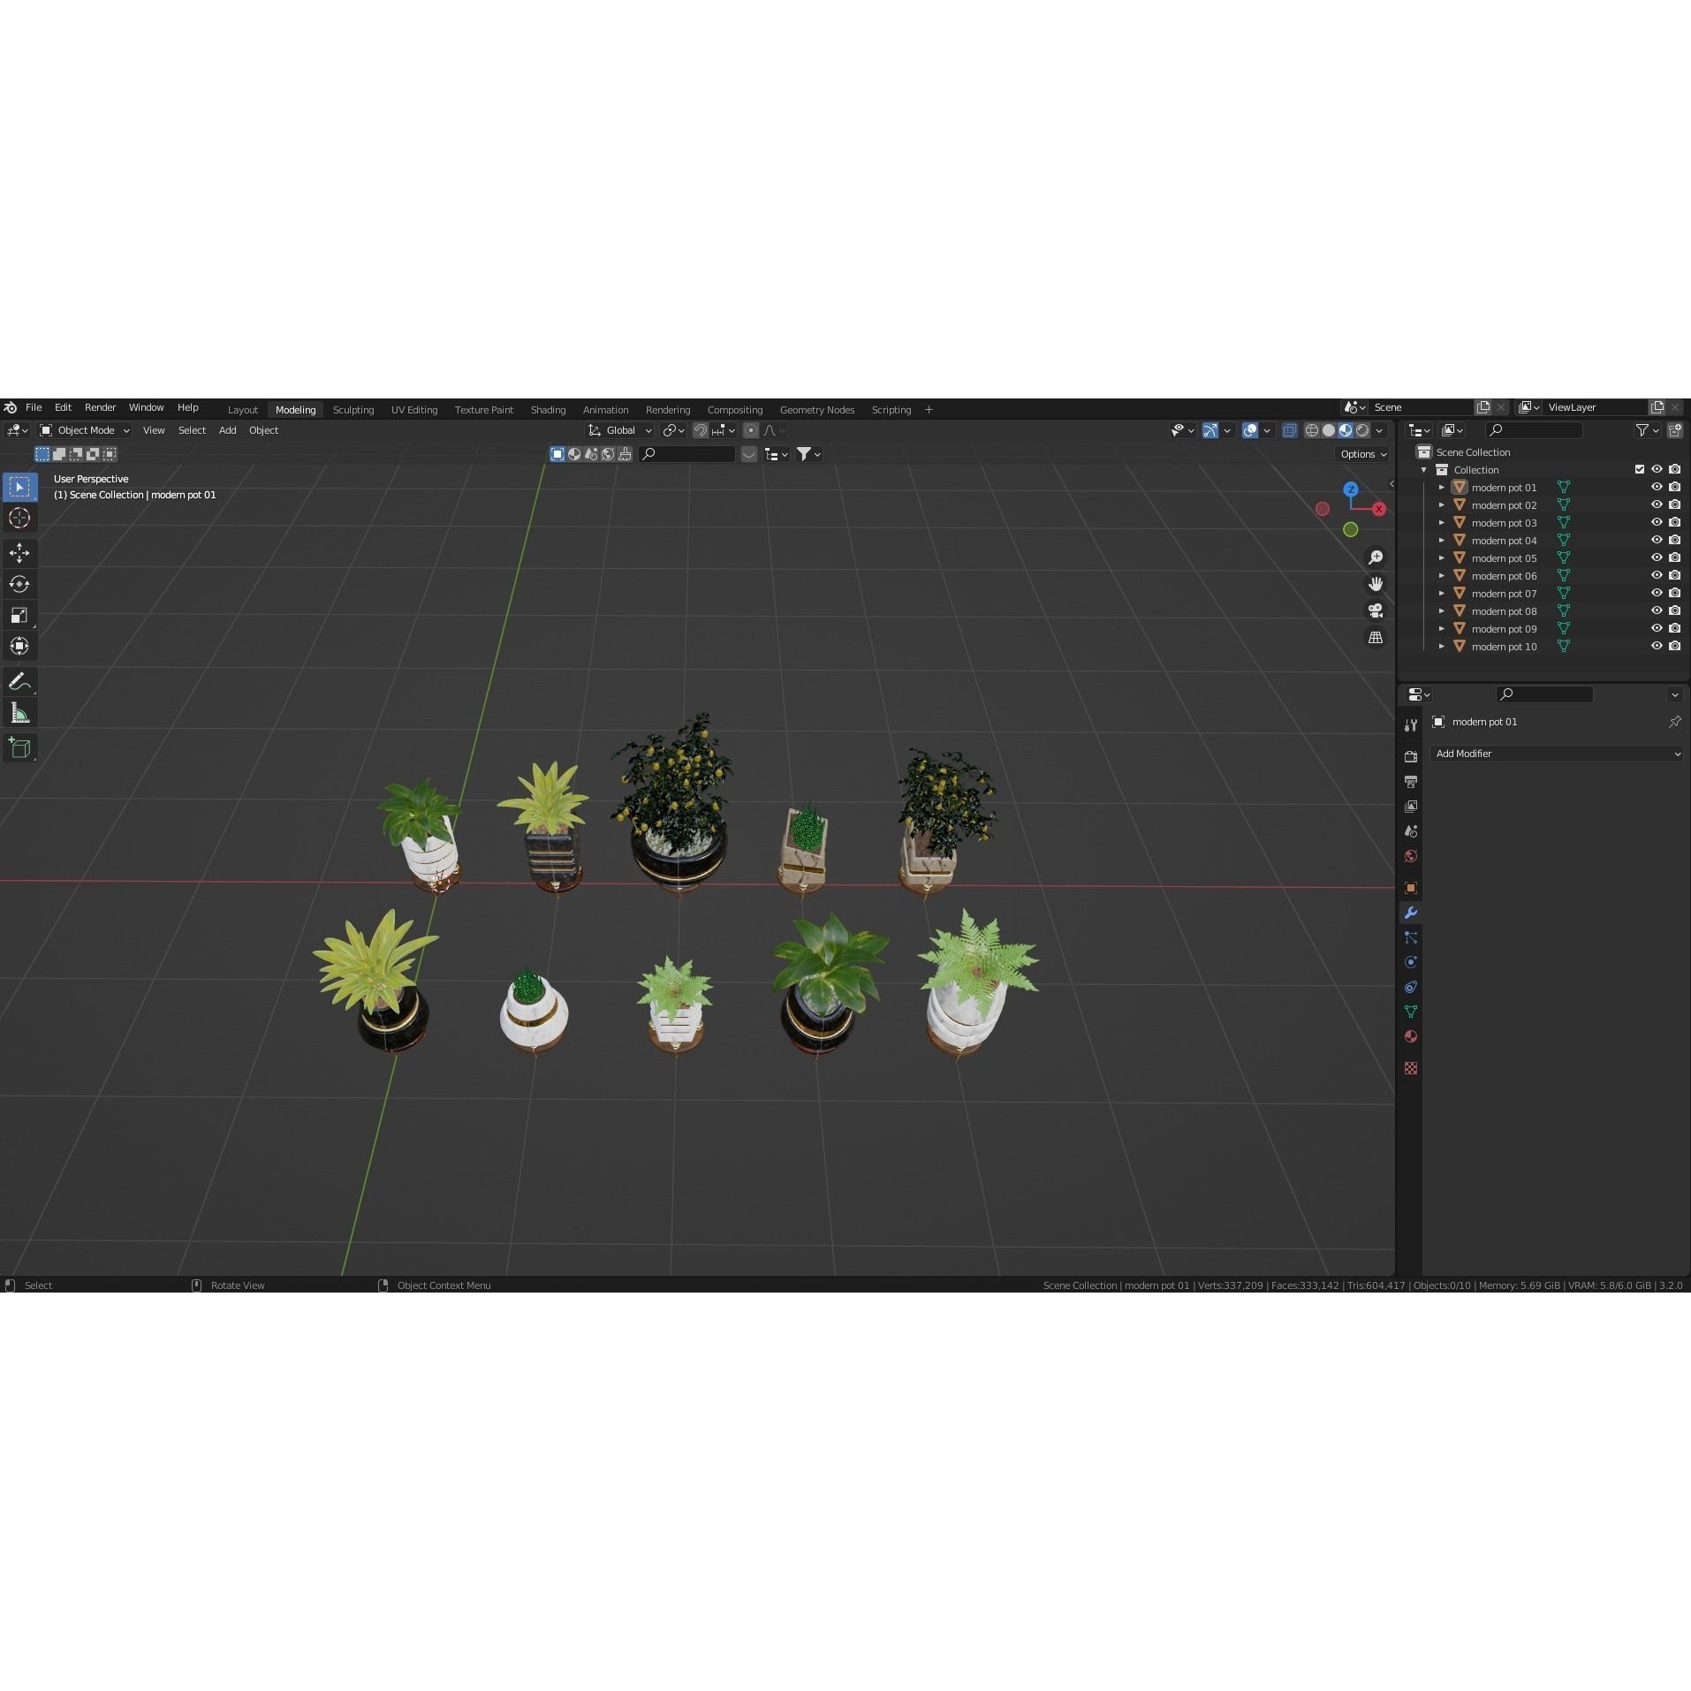Select the Annotate tool
The height and width of the screenshot is (1691, 1691).
[19, 680]
